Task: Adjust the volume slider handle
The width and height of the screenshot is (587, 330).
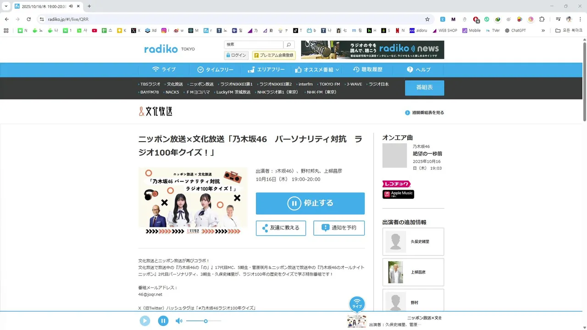Action: (206, 321)
